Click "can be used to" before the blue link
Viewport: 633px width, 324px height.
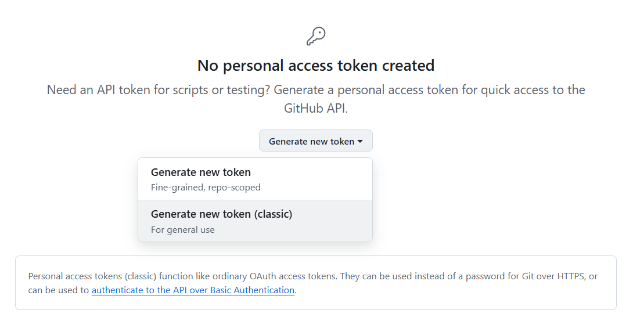click(x=59, y=290)
